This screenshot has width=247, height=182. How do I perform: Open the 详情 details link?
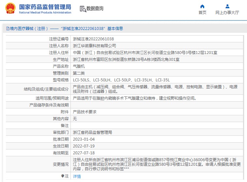click(x=77, y=176)
